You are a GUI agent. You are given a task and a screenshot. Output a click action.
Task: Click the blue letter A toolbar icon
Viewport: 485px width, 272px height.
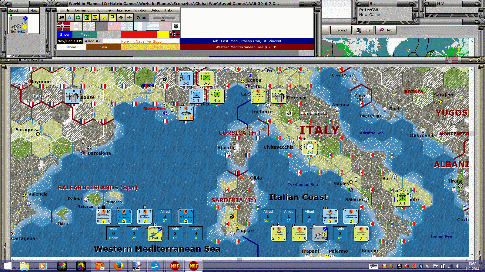[x=70, y=18]
